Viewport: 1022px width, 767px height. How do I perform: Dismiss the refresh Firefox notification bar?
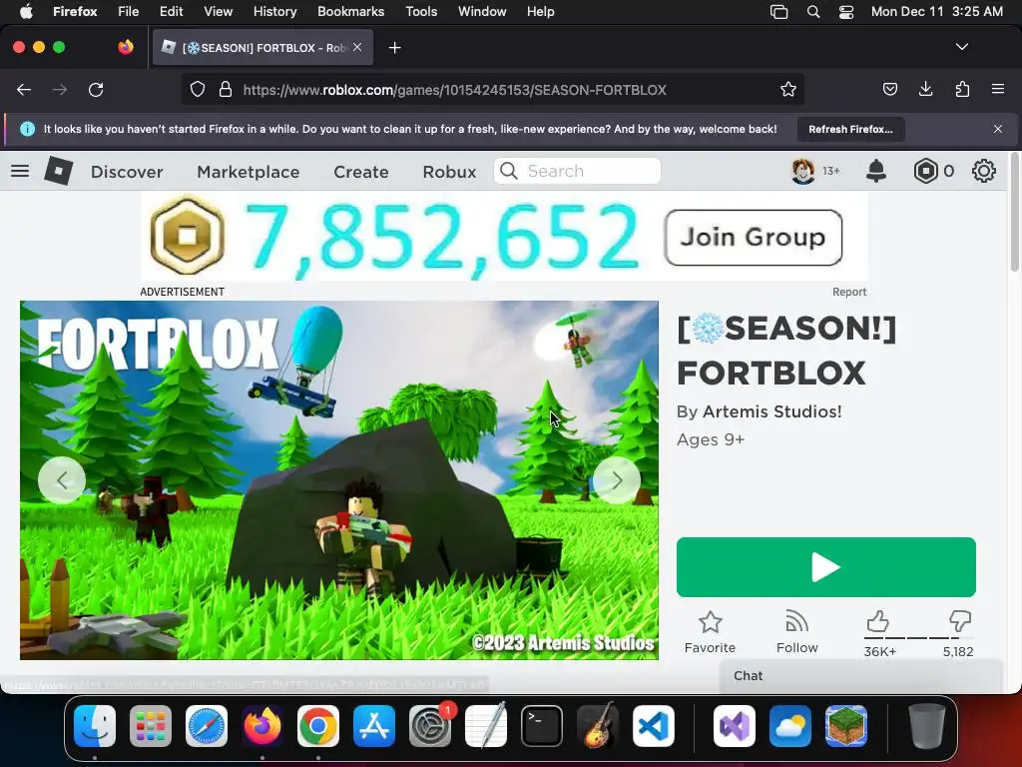point(997,129)
